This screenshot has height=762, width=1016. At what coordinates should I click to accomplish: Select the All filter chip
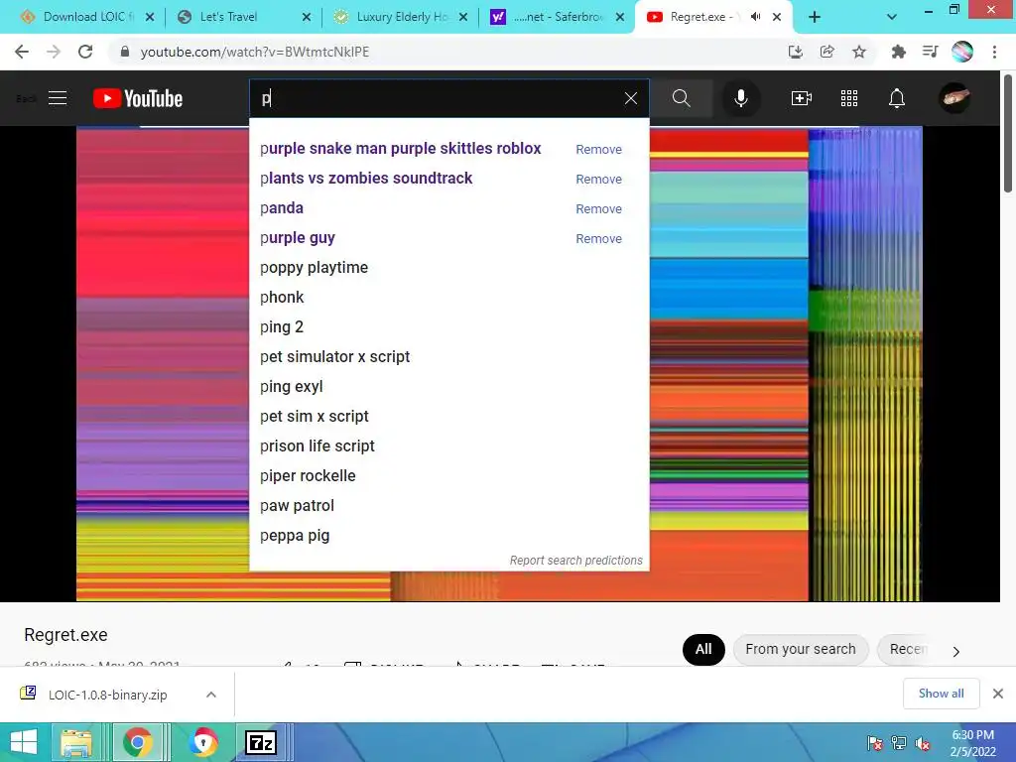pos(703,649)
